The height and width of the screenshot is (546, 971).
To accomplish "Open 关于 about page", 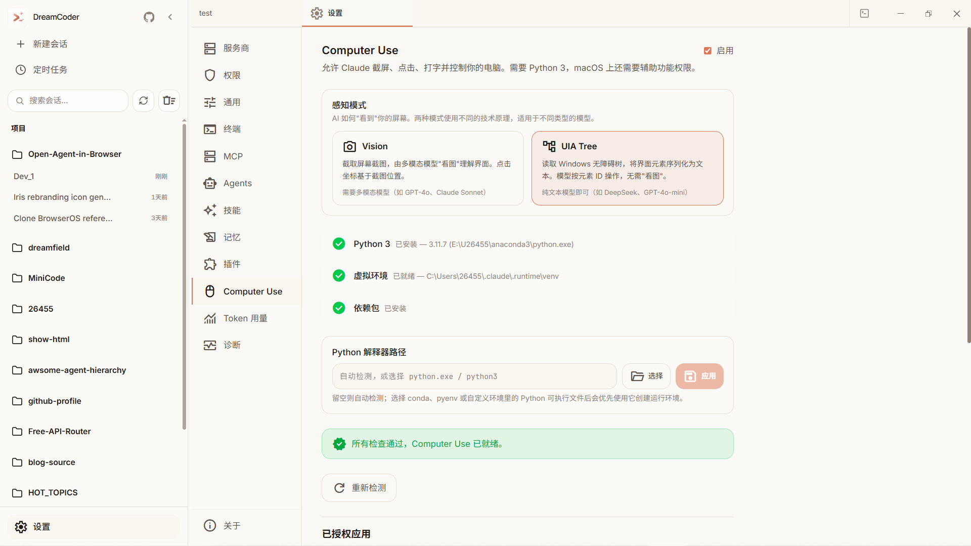I will [x=247, y=526].
